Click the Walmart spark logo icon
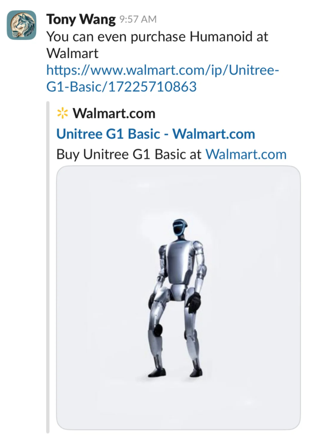Viewport: 311px width, 435px height. tap(63, 114)
